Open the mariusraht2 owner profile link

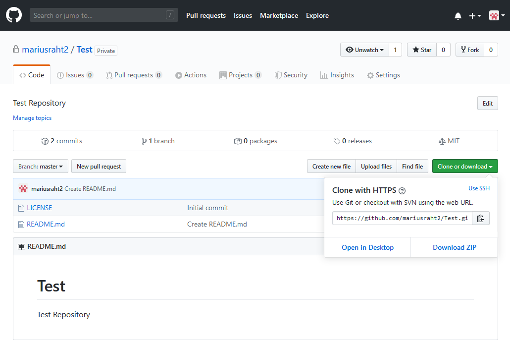click(45, 50)
